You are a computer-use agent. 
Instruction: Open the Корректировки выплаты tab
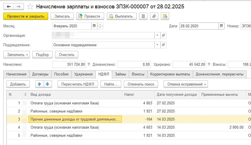tap(170, 74)
